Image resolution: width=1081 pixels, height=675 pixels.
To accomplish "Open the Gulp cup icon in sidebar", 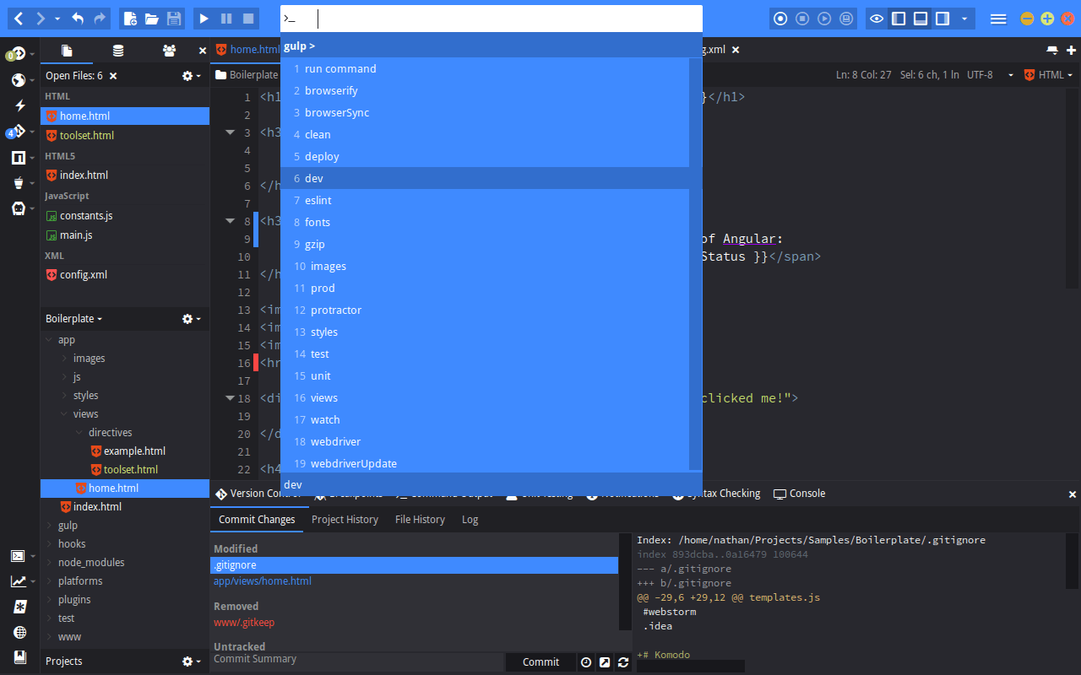I will (19, 183).
